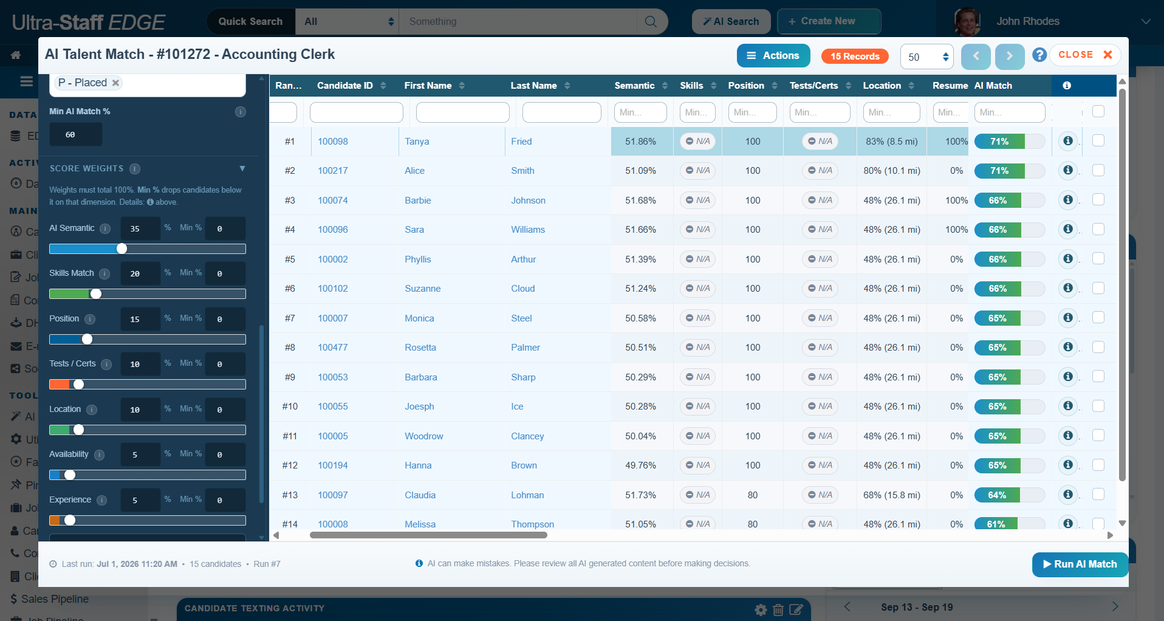Open match details for Tanya Fried
Viewport: 1164px width, 621px height.
pos(1067,141)
